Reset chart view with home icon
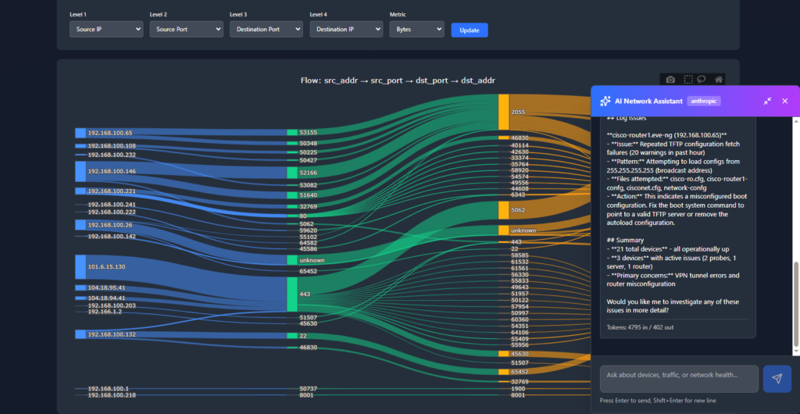The image size is (800, 414). pos(719,79)
